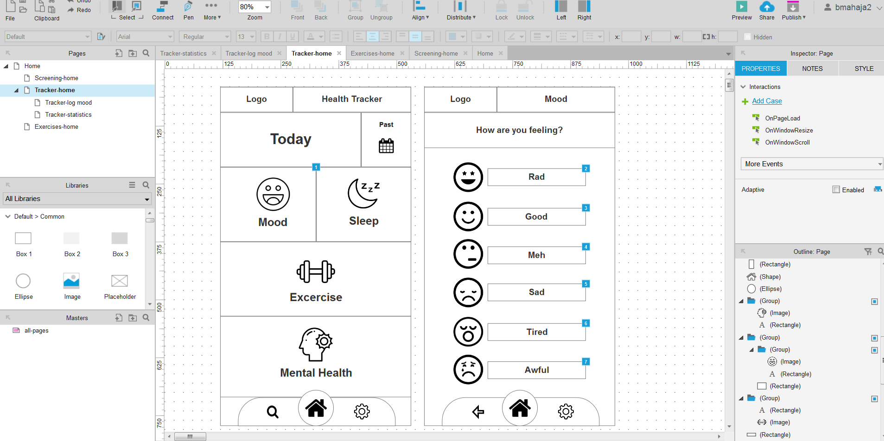The image size is (884, 441).
Task: Click the Preview play icon
Action: point(742,7)
